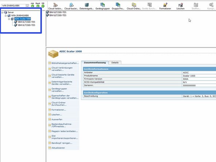The height and width of the screenshot is (162, 216).
Task: Click the ADIC Scalar 1000 panel heading
Action: pos(70,51)
